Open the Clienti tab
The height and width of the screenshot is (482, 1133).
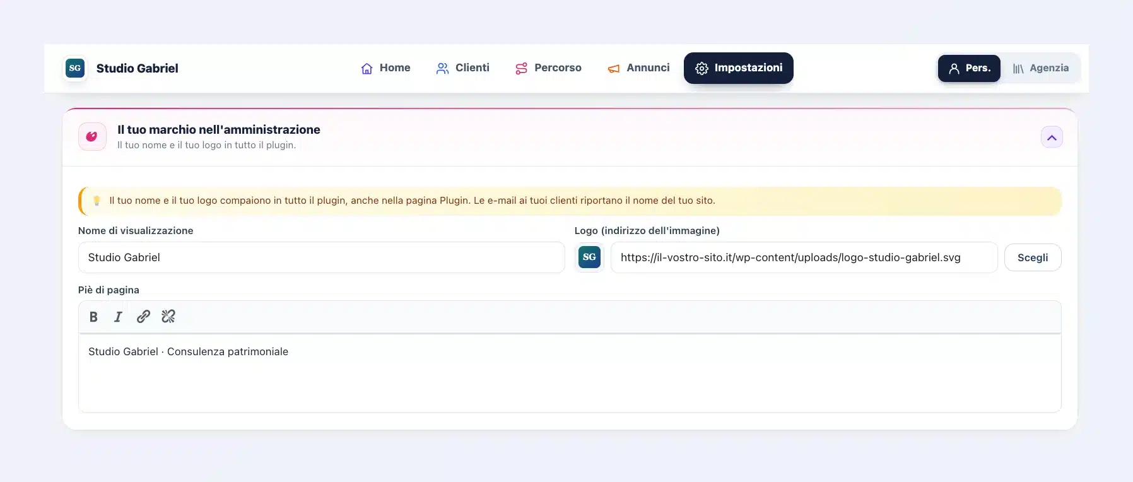[462, 68]
